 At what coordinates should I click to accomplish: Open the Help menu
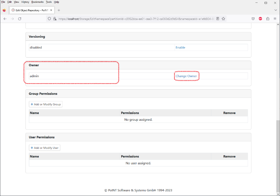57,2
